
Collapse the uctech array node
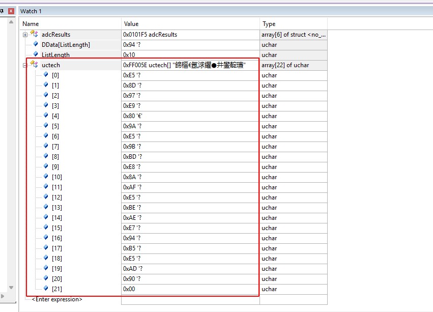pos(25,65)
